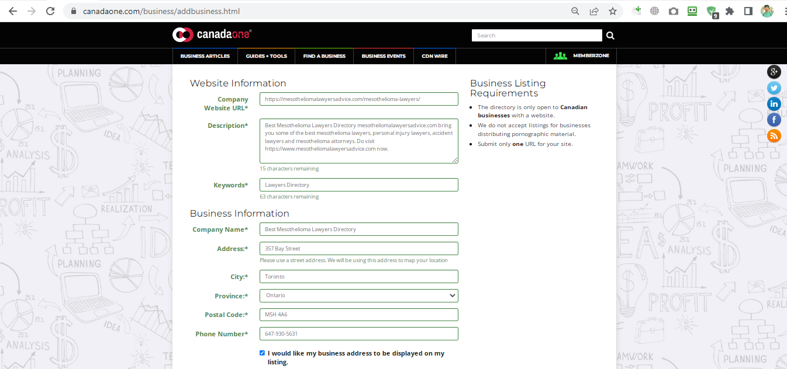Click the 'Website Information' heading

(238, 83)
